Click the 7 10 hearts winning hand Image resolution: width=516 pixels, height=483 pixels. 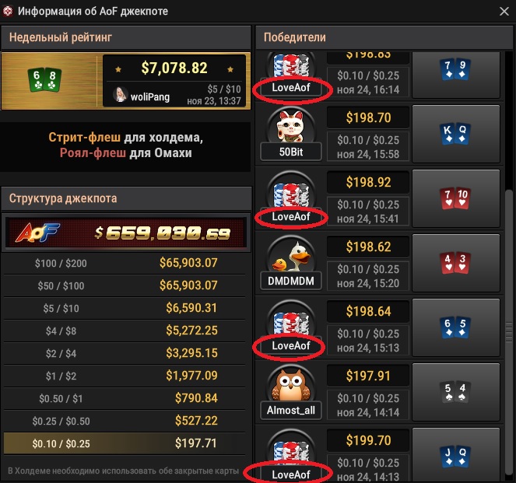pos(456,198)
